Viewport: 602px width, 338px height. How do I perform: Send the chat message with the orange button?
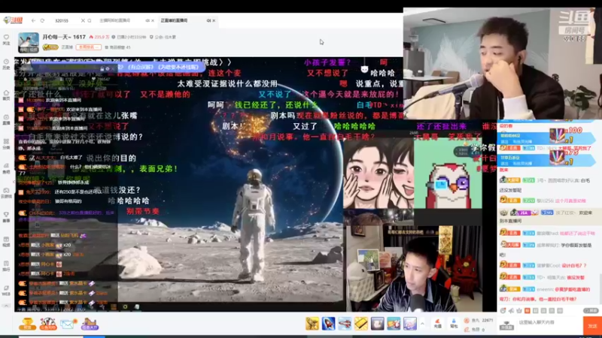(592, 326)
